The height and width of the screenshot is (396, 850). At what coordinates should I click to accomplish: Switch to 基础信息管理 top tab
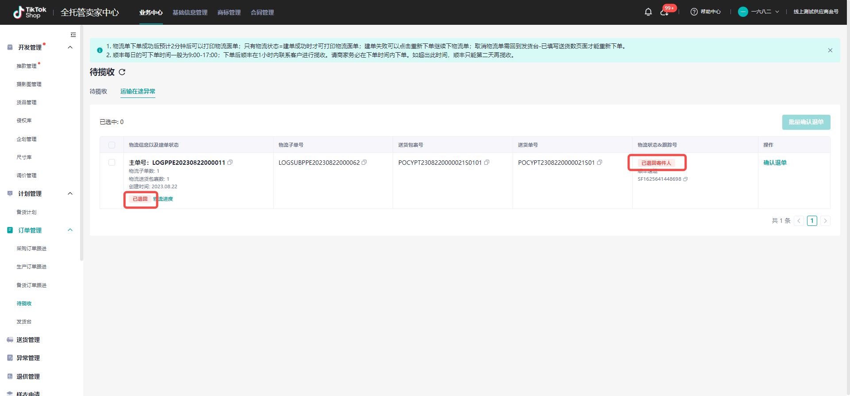tap(190, 12)
